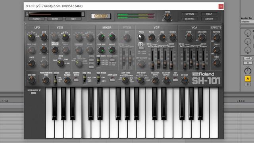This screenshot has height=143, width=254.
Task: Click the SUB OSC mixer knob
Action: coord(101,50)
